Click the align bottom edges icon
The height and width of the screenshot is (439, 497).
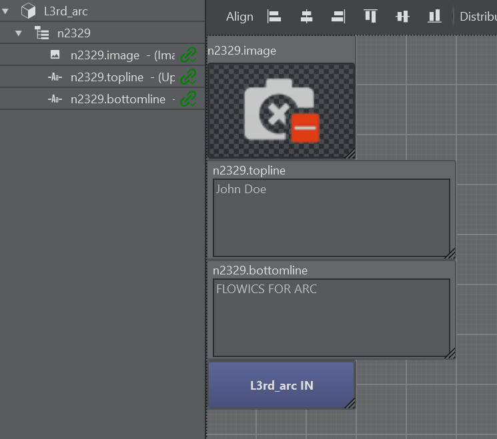tap(434, 17)
